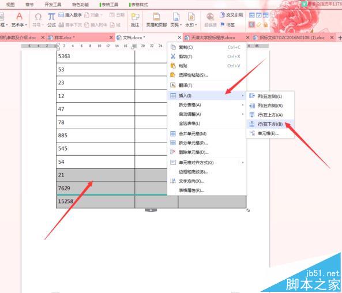
Task: Open the 开发工具 ribbon tab
Action: coord(53,5)
